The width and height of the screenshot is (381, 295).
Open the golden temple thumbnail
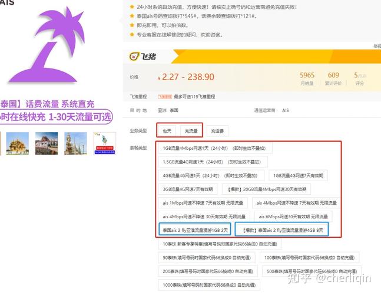point(18,143)
